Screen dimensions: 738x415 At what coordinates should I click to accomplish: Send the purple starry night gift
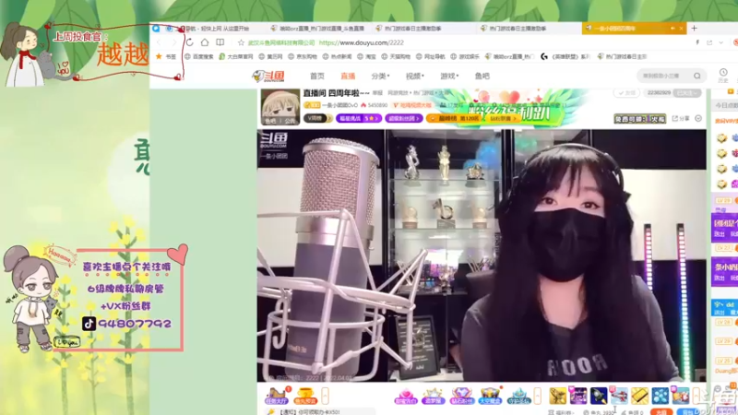[578, 396]
